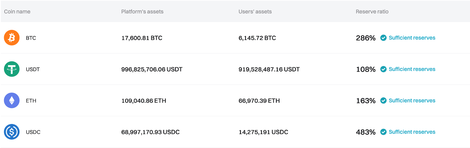
Task: Click the ETH coin name label
Action: pyautogui.click(x=31, y=101)
